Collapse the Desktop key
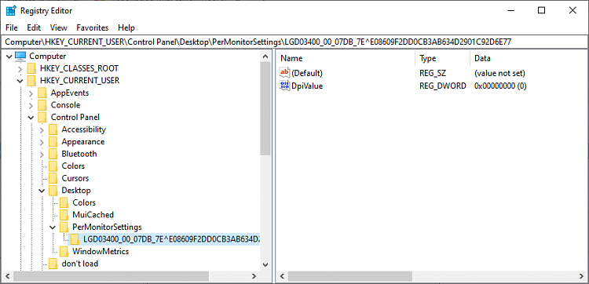 click(42, 191)
